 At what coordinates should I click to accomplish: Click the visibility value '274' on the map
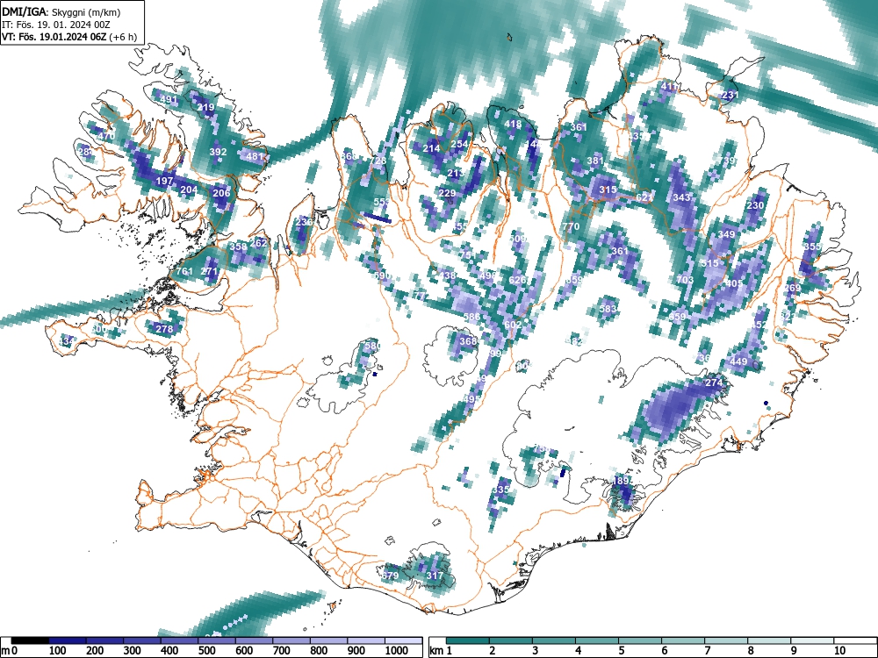point(714,383)
